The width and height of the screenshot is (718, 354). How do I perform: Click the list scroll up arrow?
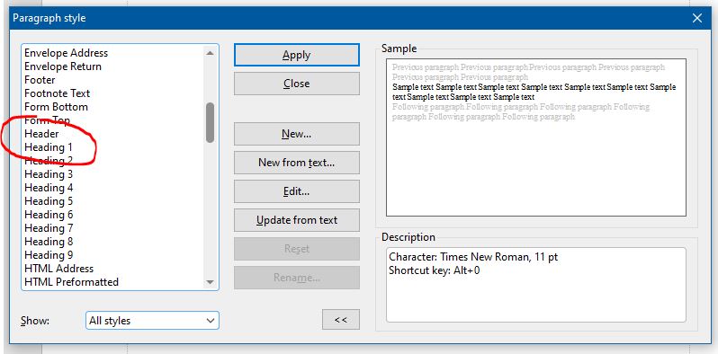pos(211,53)
